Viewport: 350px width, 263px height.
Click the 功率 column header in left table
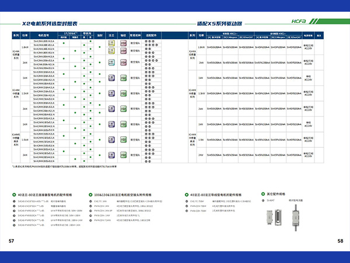pyautogui.click(x=24, y=36)
